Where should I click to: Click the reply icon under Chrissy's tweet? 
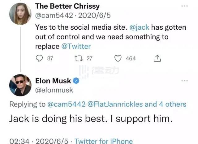pyautogui.click(x=40, y=58)
